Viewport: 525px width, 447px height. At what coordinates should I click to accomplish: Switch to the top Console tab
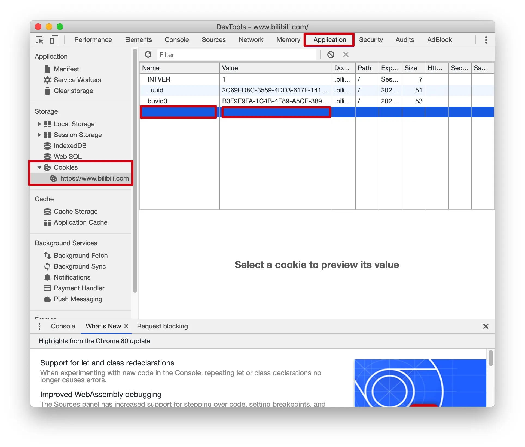(177, 40)
